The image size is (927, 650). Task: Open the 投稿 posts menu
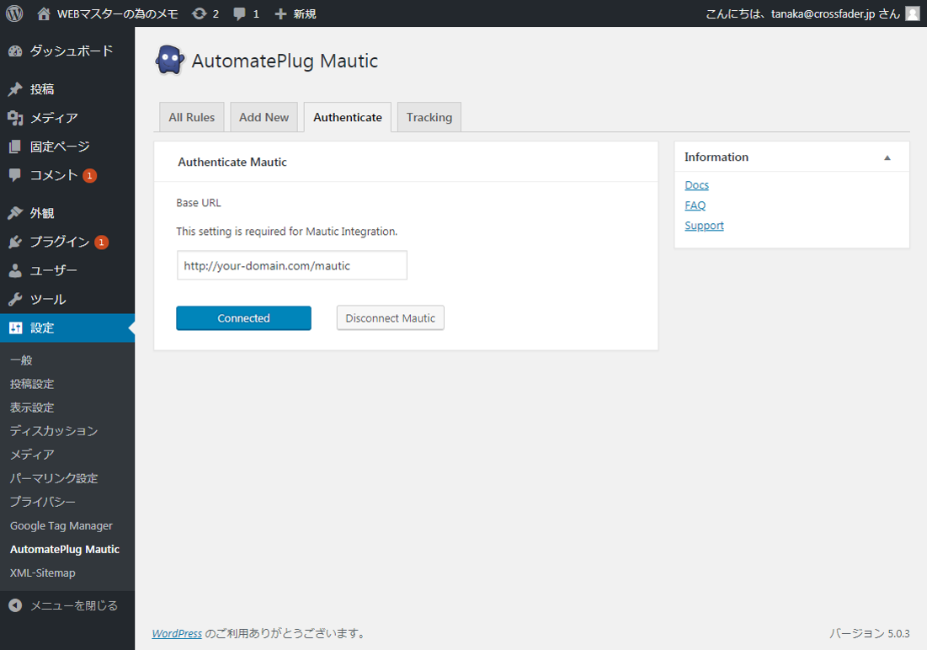tap(42, 89)
